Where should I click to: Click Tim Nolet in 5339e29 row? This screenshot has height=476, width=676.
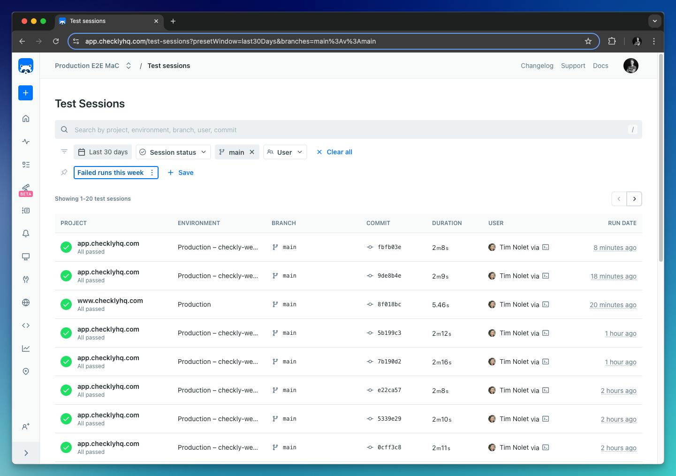coord(514,419)
